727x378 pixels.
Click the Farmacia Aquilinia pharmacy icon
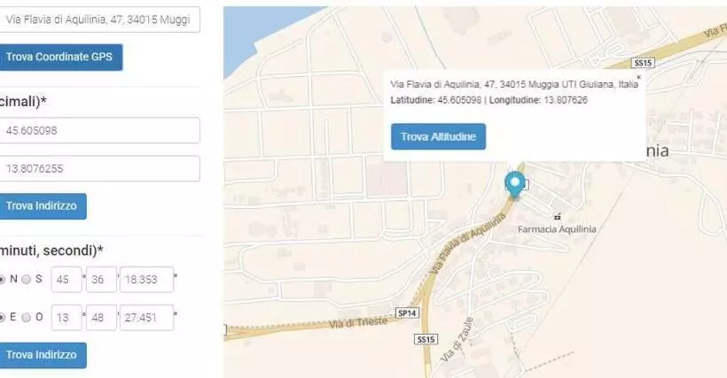point(557,216)
